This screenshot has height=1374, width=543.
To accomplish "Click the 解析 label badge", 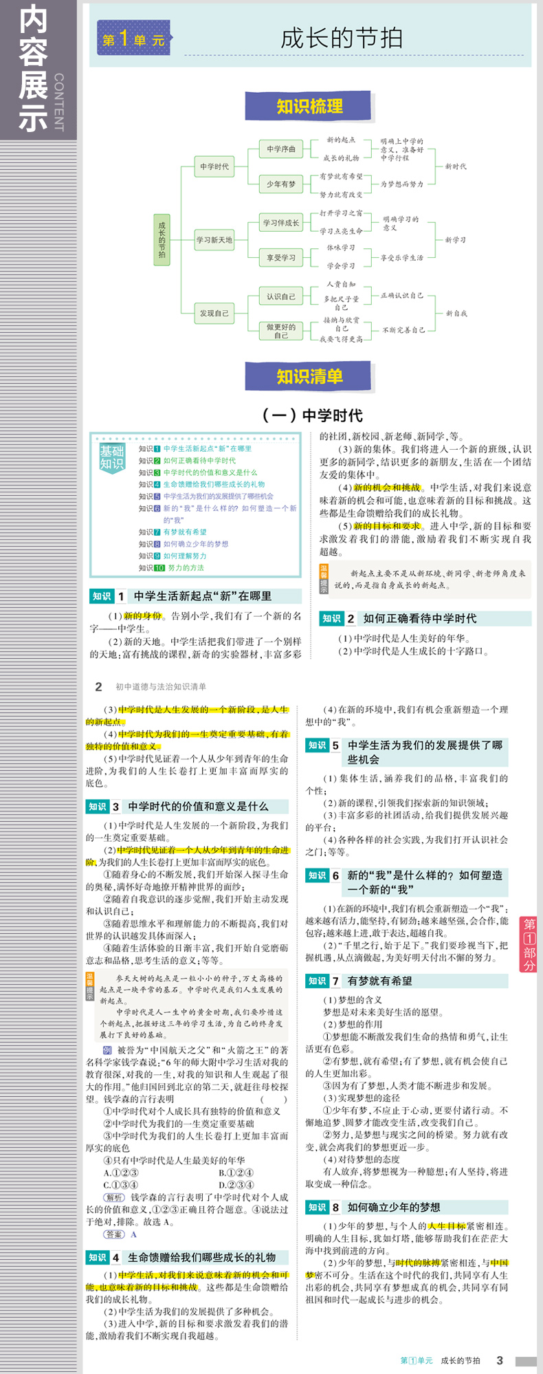I will click(x=114, y=1197).
